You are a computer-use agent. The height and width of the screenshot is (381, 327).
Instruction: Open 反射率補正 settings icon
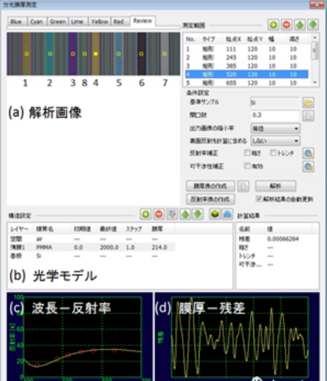point(308,153)
